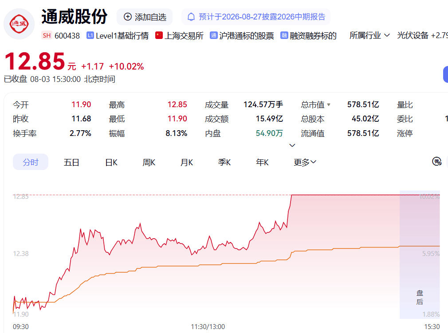Click the 总股本 value 45.02亿
The image size is (448, 333).
(365, 119)
